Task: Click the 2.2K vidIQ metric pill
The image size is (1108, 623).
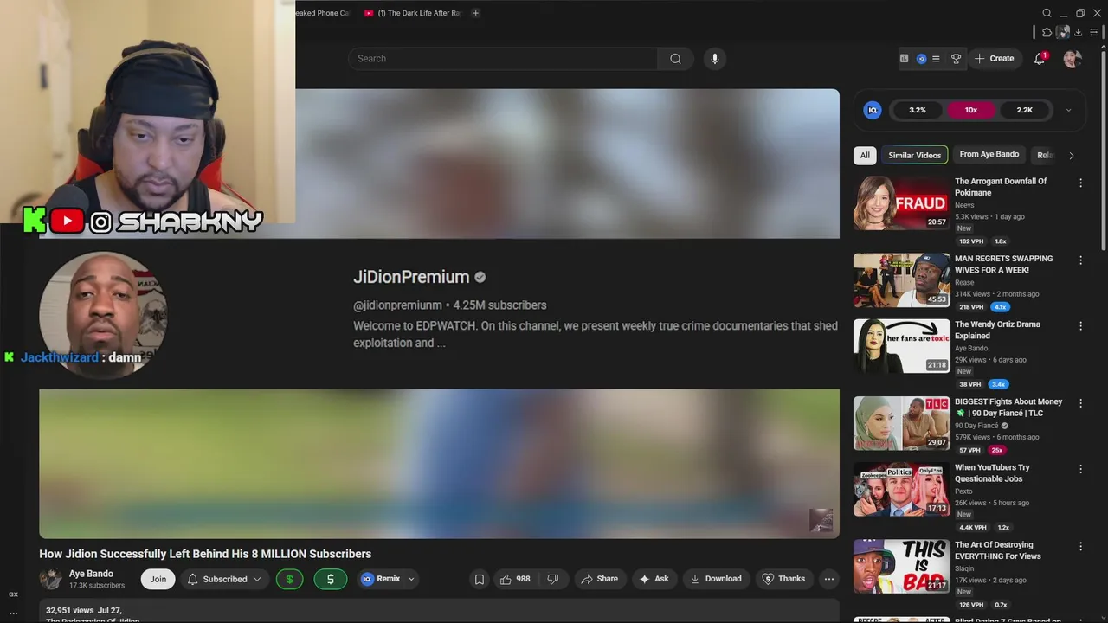Action: tap(1024, 110)
